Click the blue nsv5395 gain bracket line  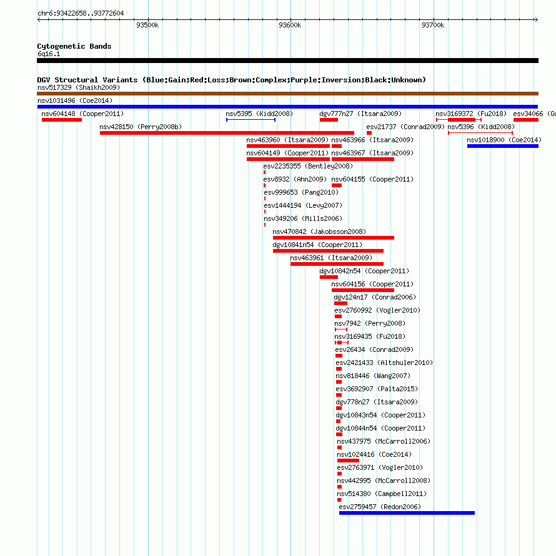(x=251, y=120)
